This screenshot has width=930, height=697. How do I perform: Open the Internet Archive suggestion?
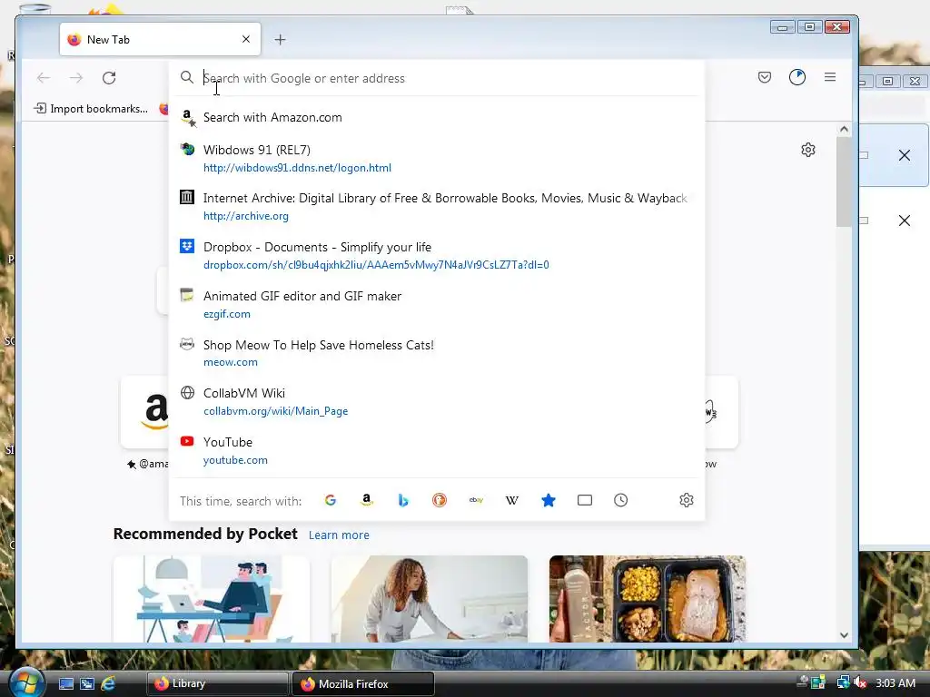coord(438,206)
